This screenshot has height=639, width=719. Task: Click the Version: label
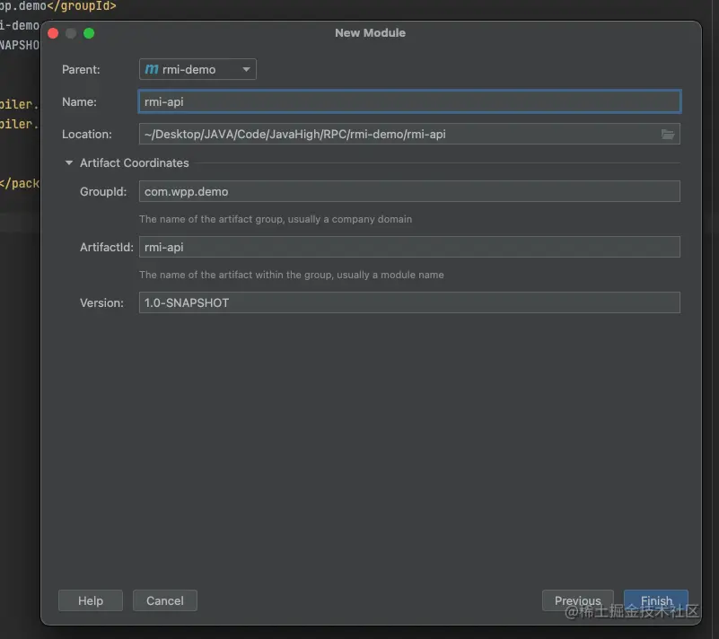(101, 302)
